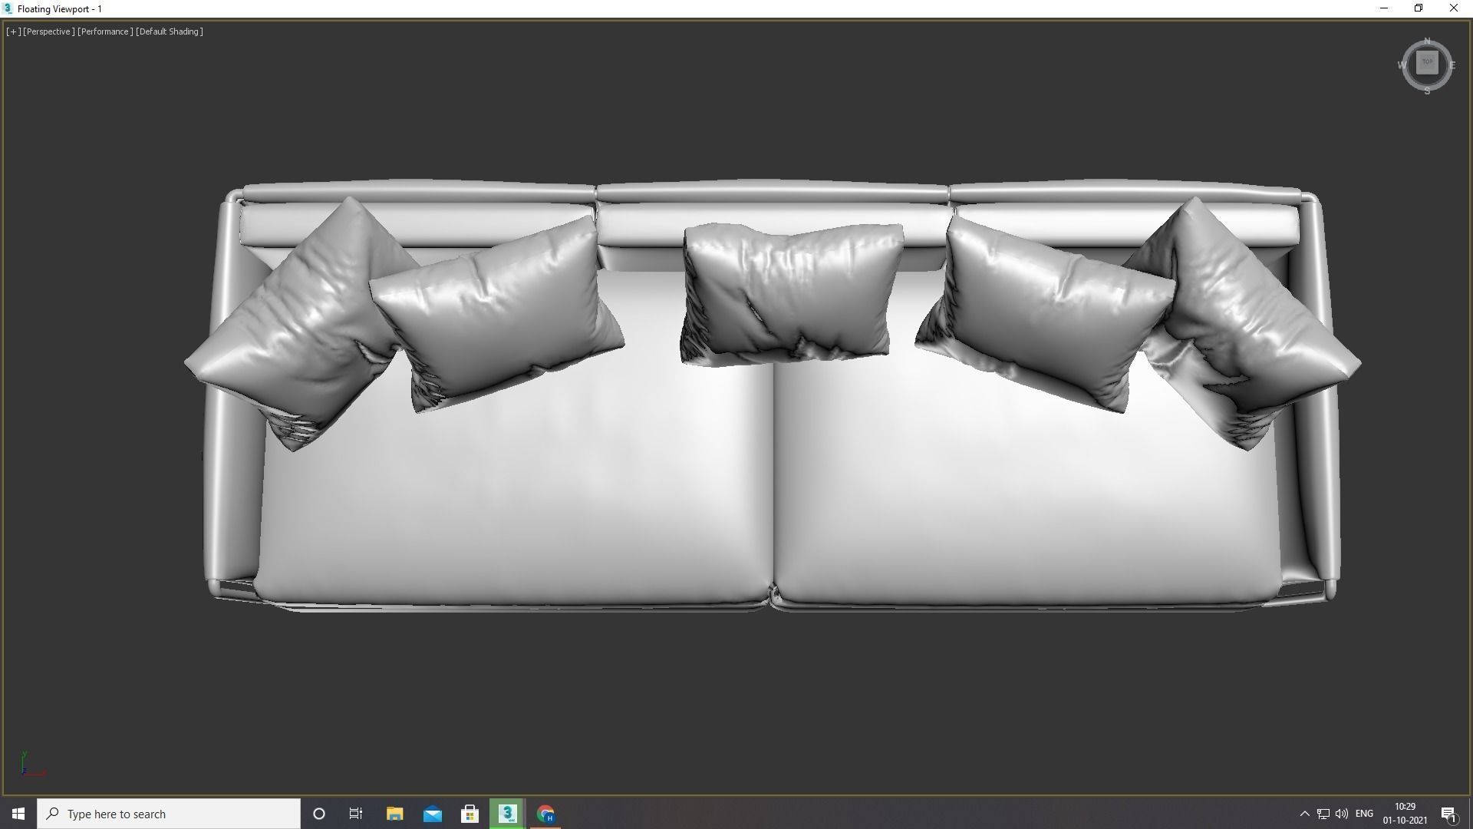
Task: Restore down the Floating Viewport window
Action: tap(1419, 8)
